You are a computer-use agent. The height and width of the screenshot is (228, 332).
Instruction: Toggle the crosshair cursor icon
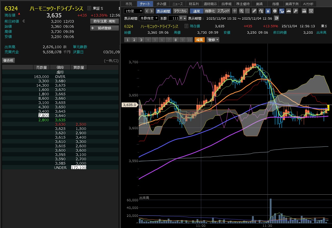(235, 11)
